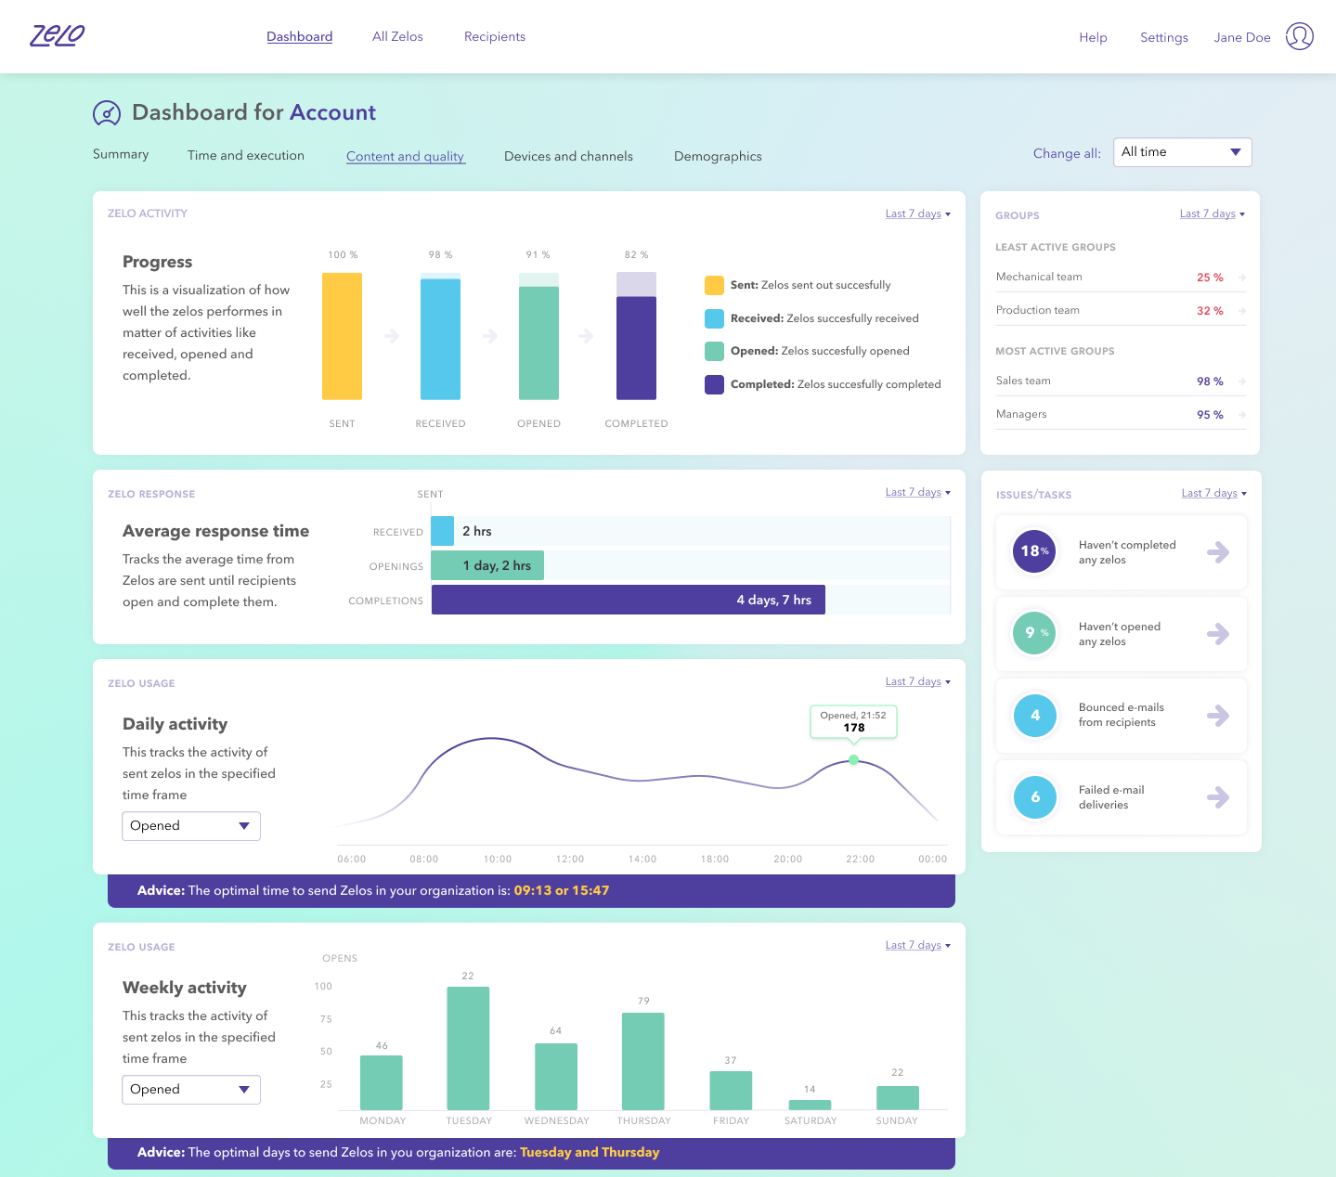The image size is (1336, 1177).
Task: Switch to the Time and execution tab
Action: (x=246, y=156)
